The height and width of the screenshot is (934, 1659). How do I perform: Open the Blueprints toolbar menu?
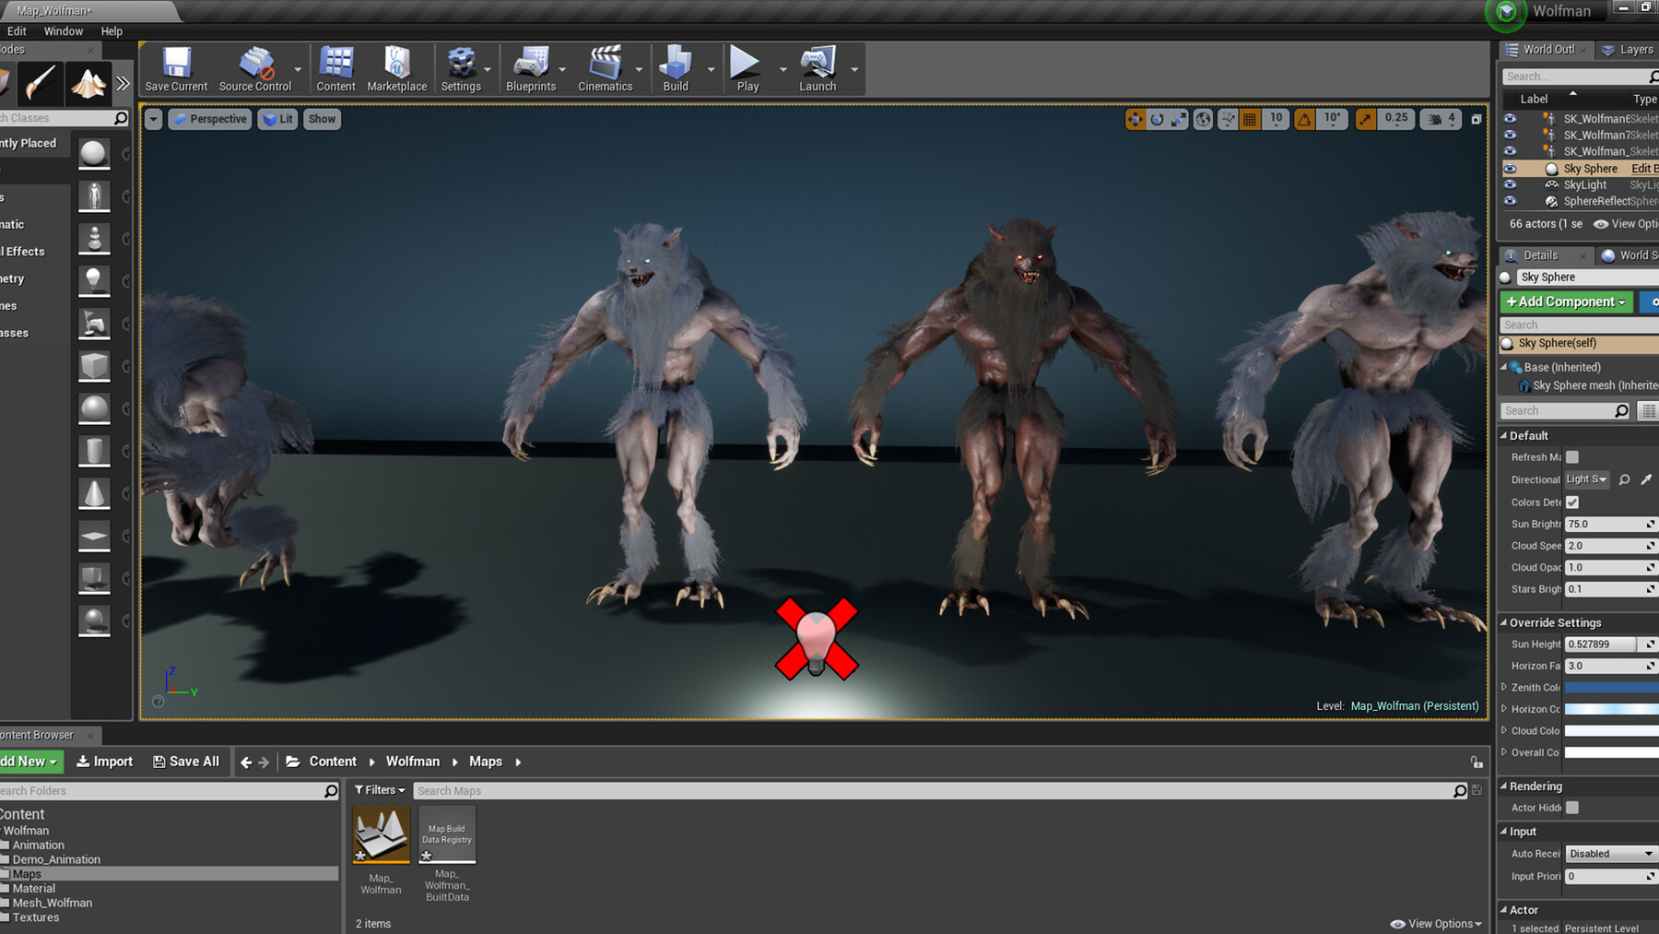(531, 69)
